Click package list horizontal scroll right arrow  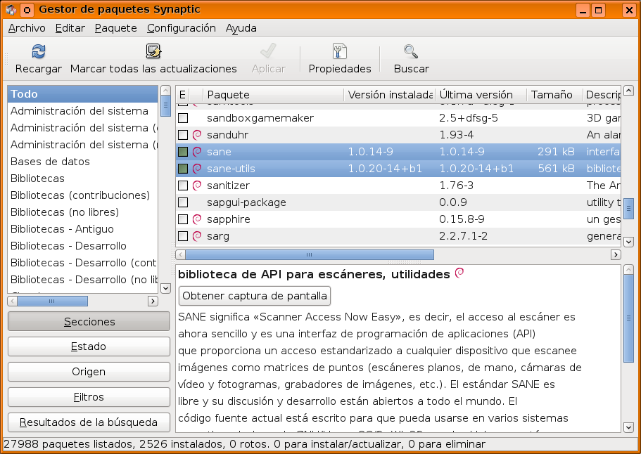[x=616, y=255]
